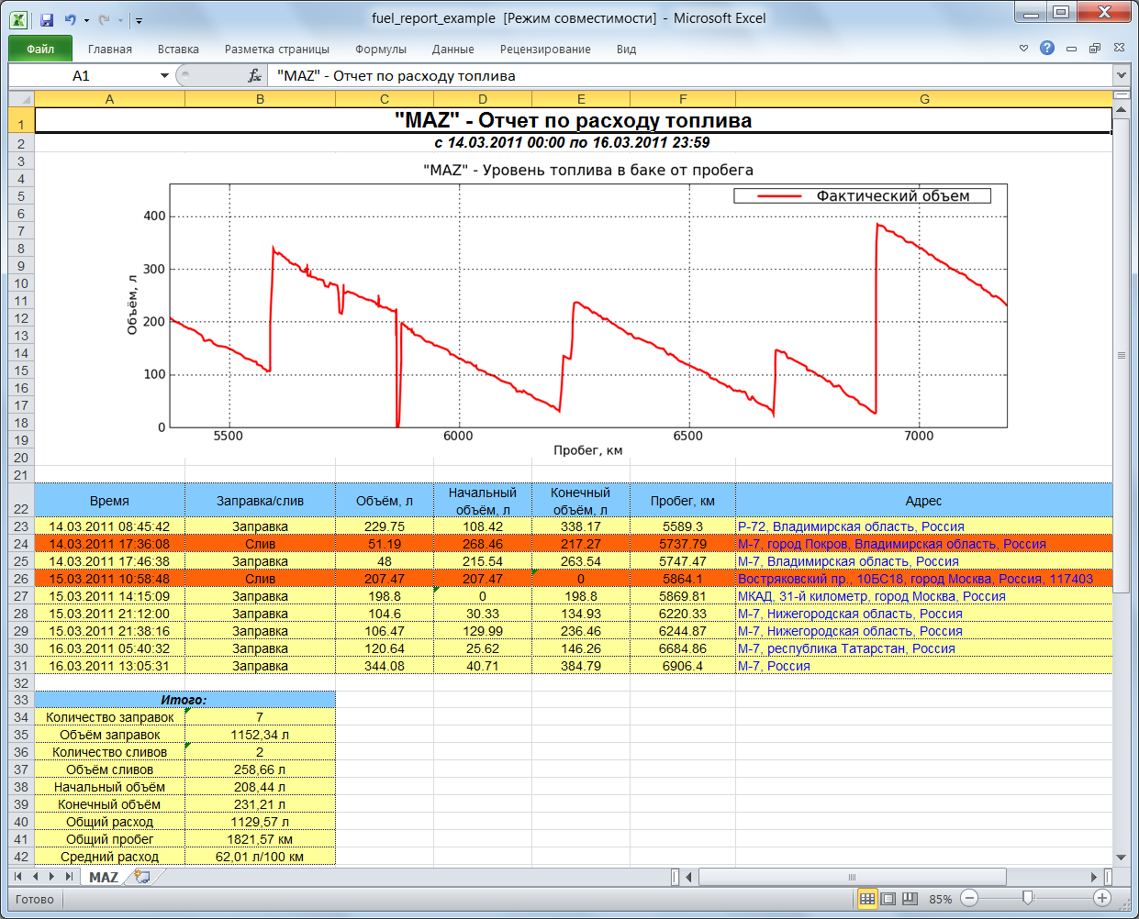Click the Insert Function fx button
This screenshot has height=919, width=1139.
coord(255,76)
